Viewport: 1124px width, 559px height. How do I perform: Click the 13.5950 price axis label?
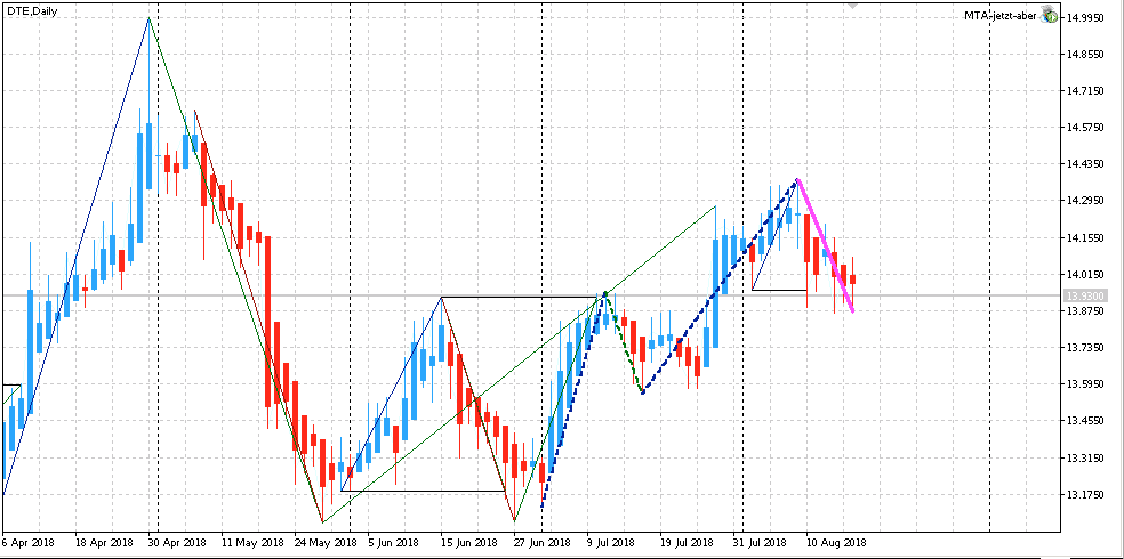pos(1085,384)
